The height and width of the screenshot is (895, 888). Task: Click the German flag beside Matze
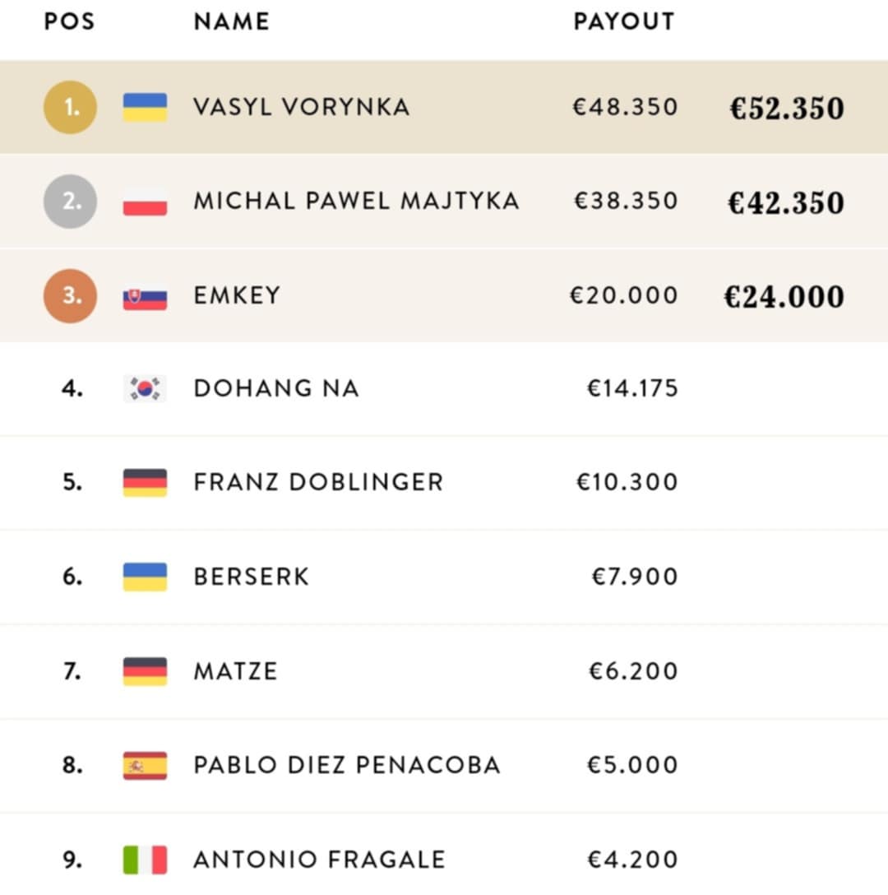[145, 671]
